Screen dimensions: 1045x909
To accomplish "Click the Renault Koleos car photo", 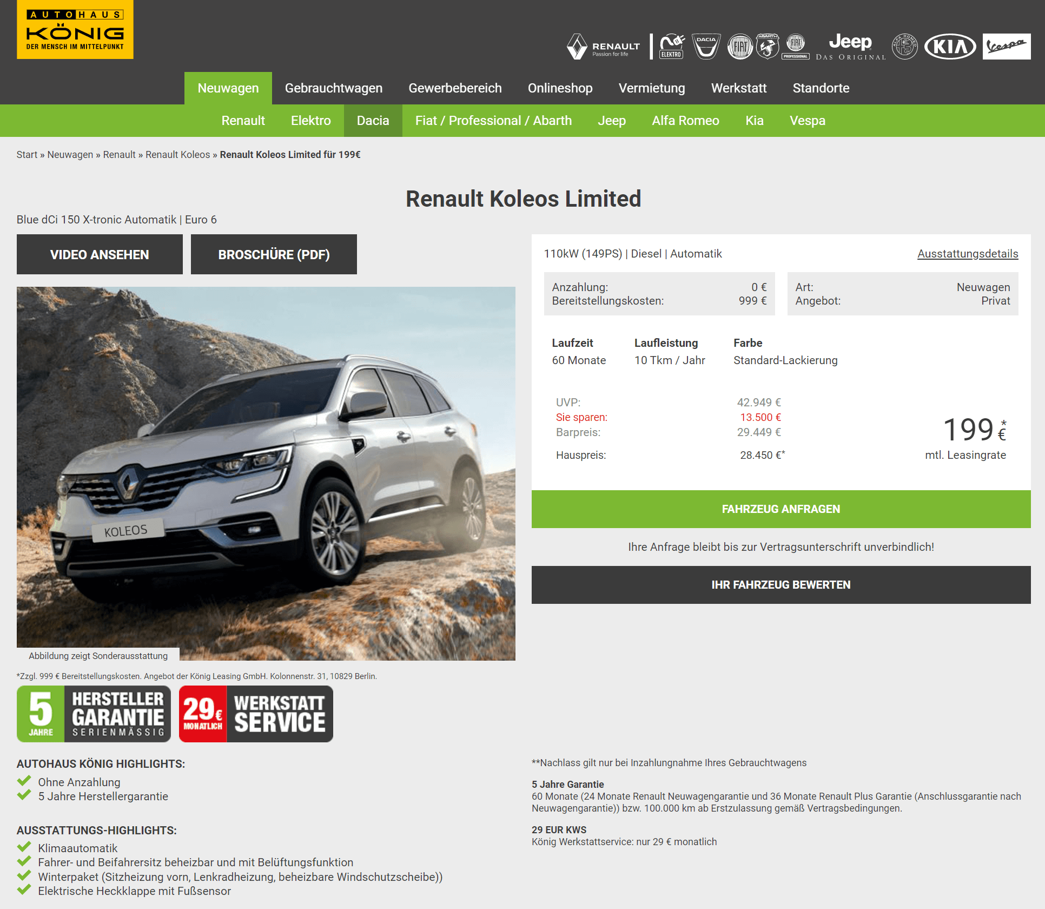I will click(266, 473).
